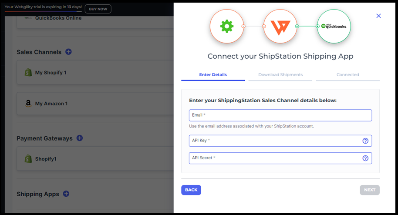Add a new Payment Gateway

80,138
